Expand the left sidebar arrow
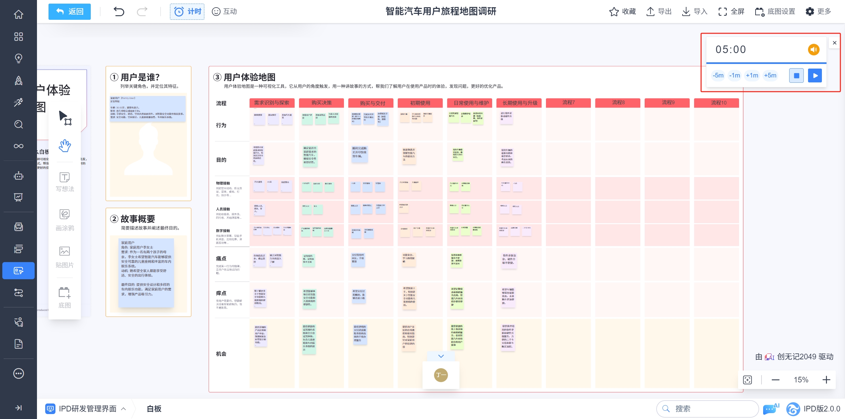 18,408
